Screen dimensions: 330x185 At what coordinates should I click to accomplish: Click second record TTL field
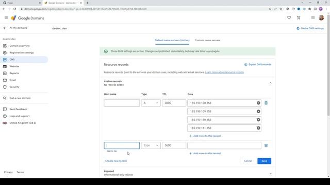click(174, 145)
